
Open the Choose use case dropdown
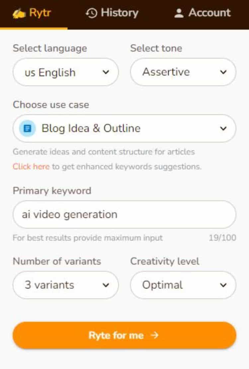tap(124, 129)
